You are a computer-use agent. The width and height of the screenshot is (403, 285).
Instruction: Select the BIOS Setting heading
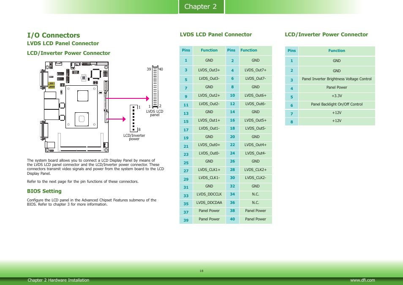(x=44, y=191)
